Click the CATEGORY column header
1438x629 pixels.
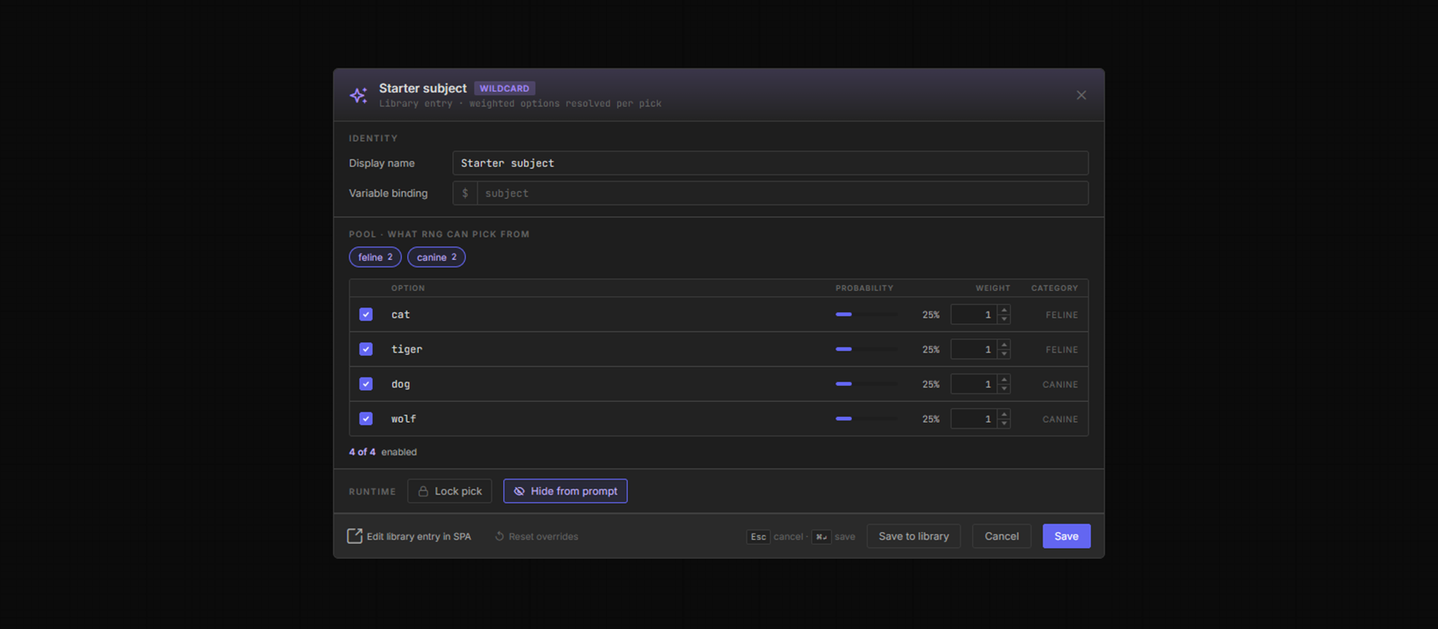[x=1054, y=288]
